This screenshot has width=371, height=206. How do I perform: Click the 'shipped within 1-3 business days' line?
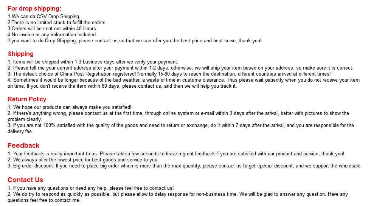93,62
